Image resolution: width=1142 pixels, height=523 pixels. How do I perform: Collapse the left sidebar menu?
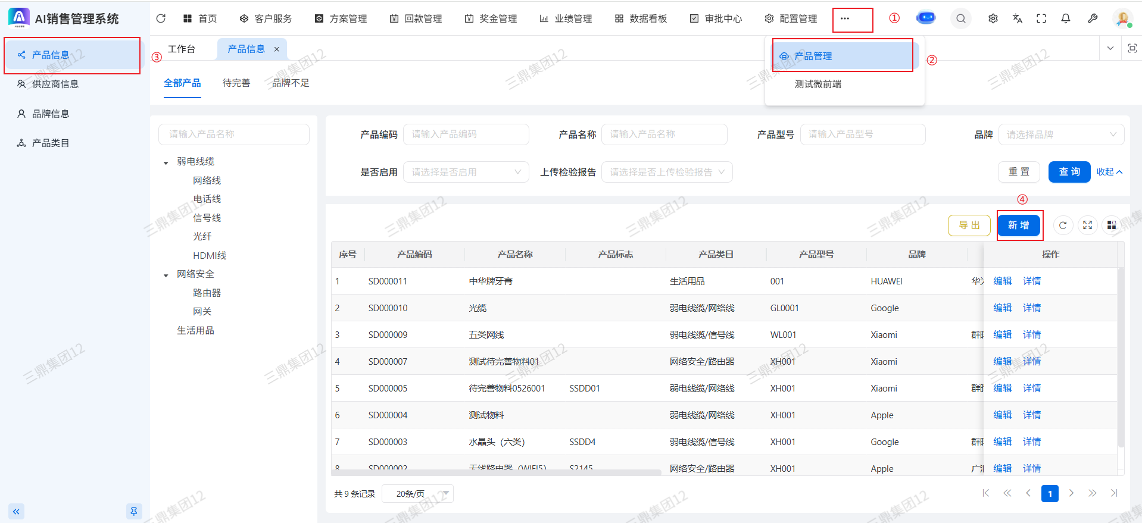coord(16,511)
